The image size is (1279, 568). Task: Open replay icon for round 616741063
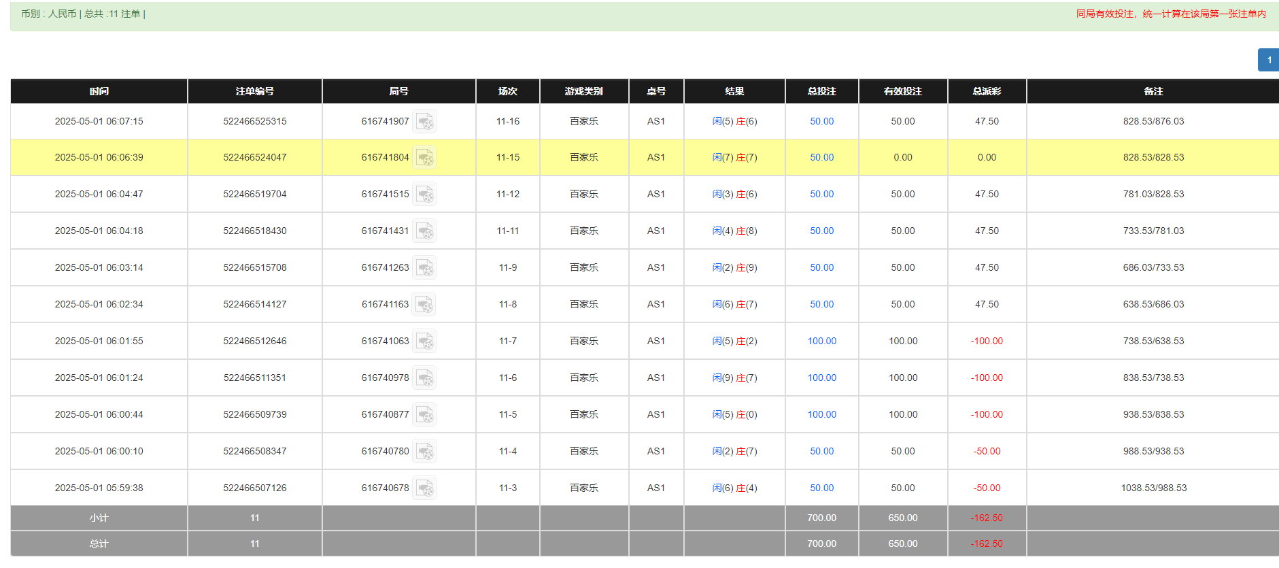pyautogui.click(x=425, y=341)
